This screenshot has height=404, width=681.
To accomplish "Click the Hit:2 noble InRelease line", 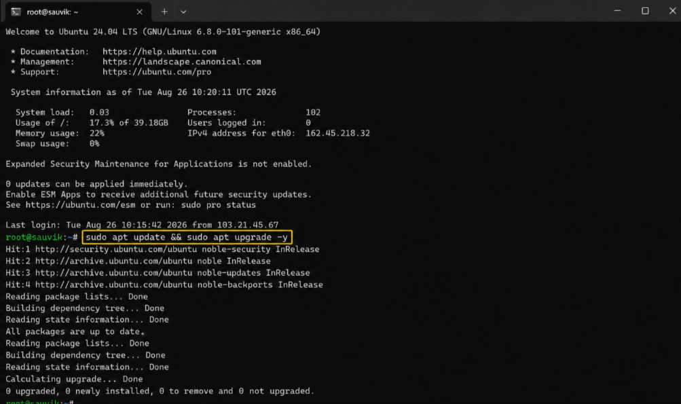I will (x=138, y=261).
